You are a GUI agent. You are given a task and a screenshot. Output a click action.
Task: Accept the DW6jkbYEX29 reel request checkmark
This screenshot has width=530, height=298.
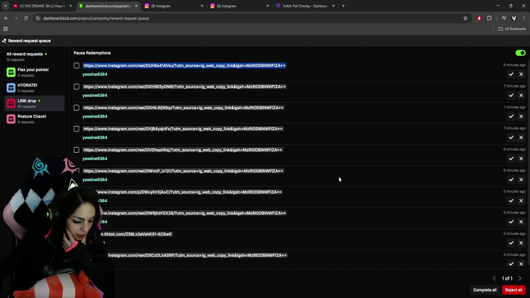click(x=511, y=222)
